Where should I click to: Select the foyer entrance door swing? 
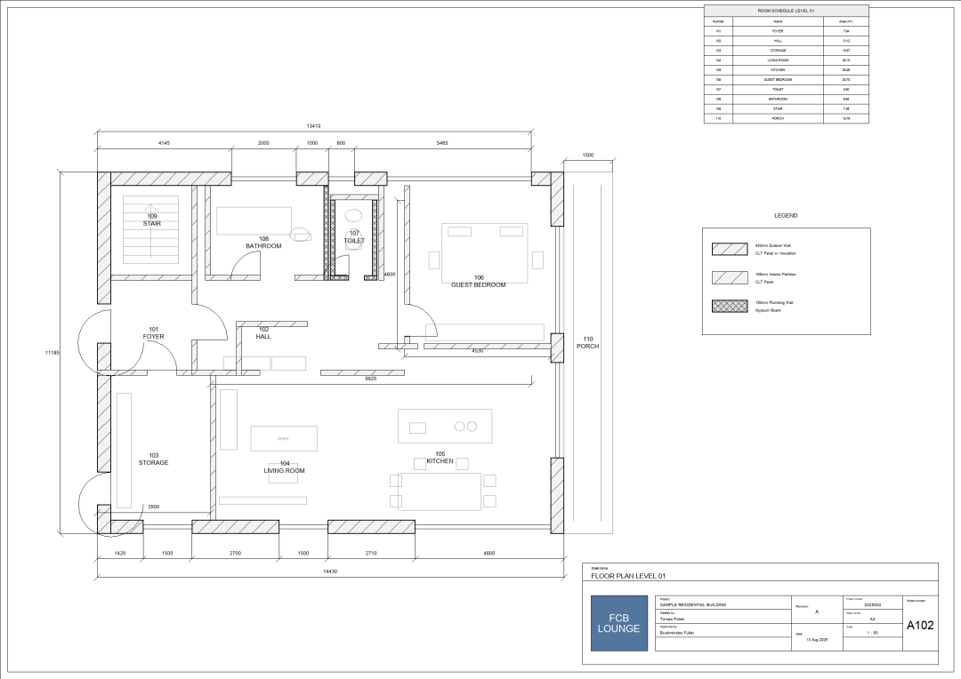(x=93, y=340)
